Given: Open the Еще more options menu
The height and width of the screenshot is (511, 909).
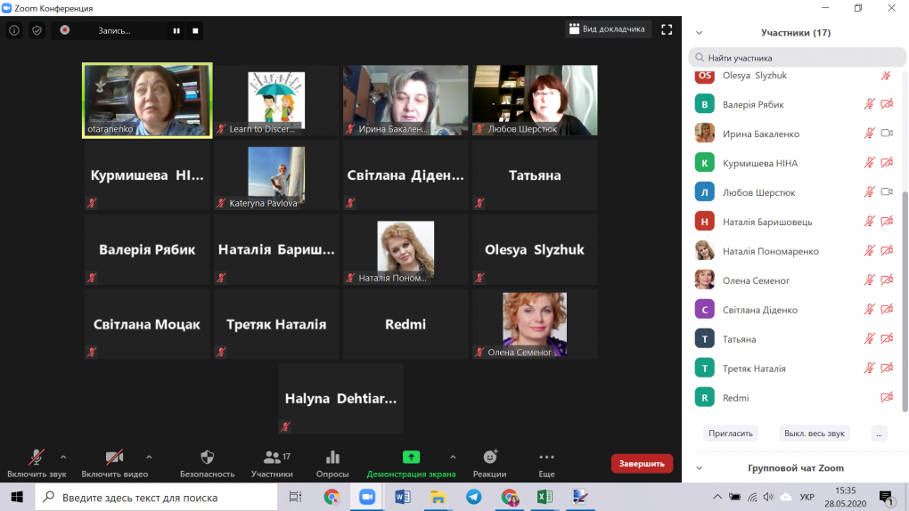Looking at the screenshot, I should point(546,464).
